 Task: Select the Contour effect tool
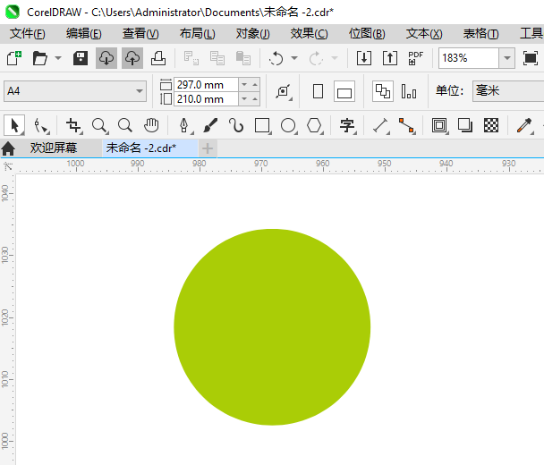[439, 125]
